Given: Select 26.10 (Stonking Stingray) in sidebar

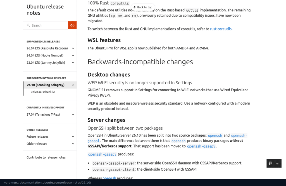Looking at the screenshot, I should [x=46, y=85].
